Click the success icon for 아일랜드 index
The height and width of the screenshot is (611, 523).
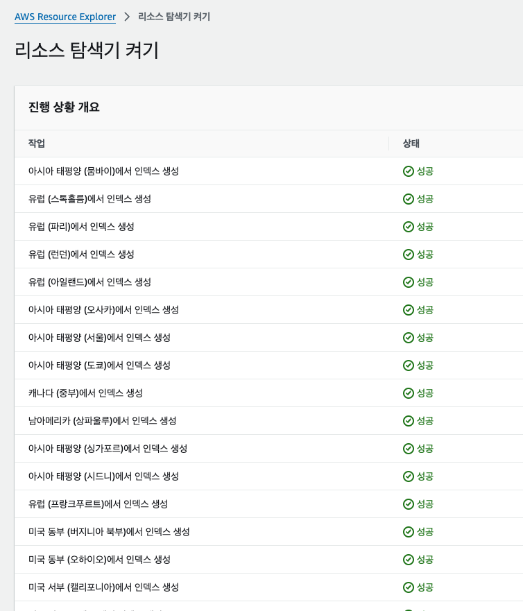[409, 282]
